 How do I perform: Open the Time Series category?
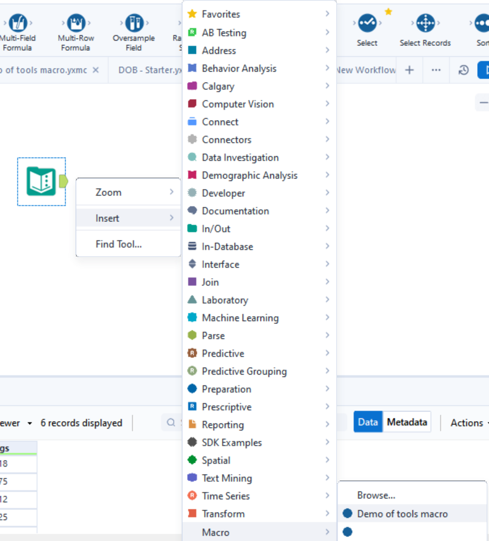coord(259,496)
